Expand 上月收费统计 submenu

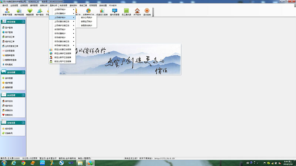62,14
